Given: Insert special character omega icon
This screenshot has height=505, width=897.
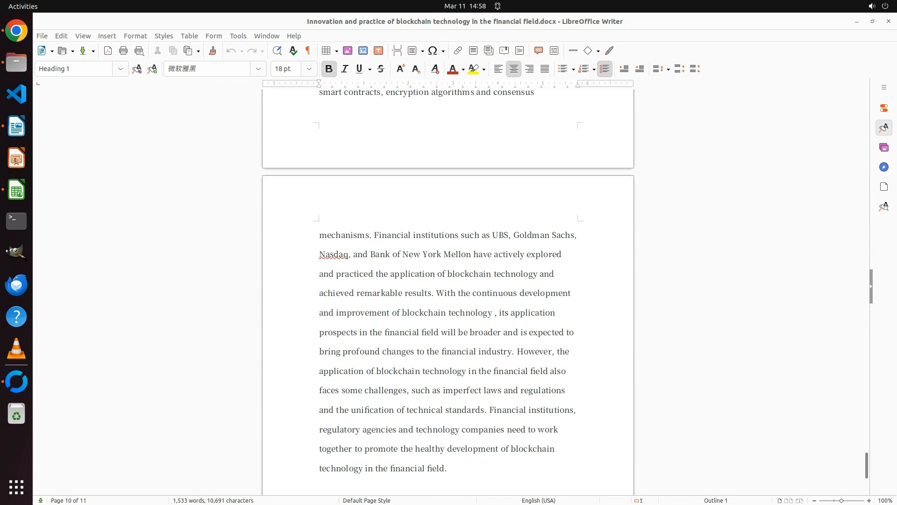Looking at the screenshot, I should tap(433, 51).
